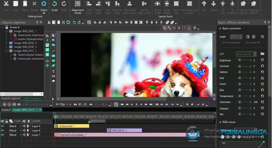Viewport: 272px width, 148px height.
Task: Toggle visibility eye of Layer 7
Action: (2, 135)
